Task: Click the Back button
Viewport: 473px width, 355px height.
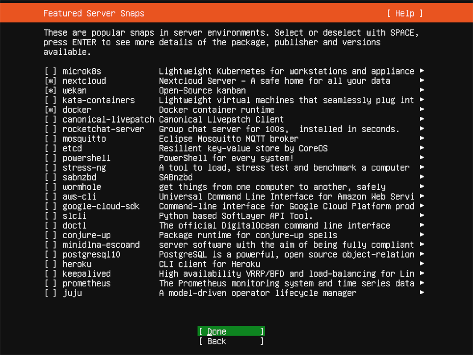Action: 231,341
